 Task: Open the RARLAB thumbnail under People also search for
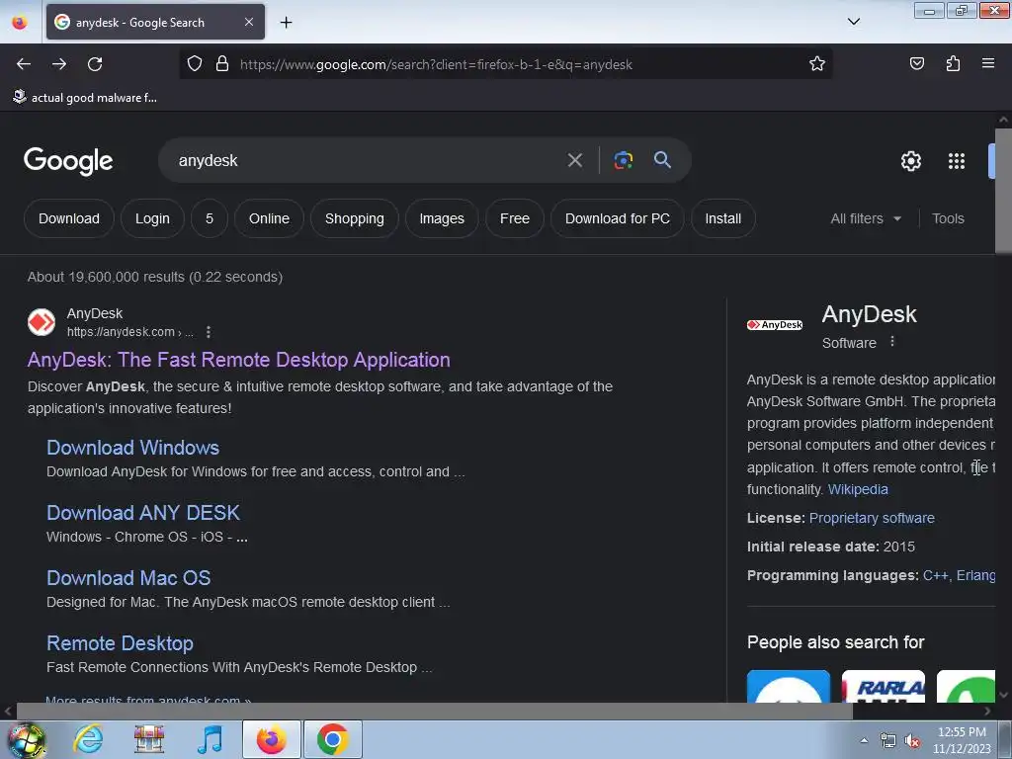tap(883, 686)
